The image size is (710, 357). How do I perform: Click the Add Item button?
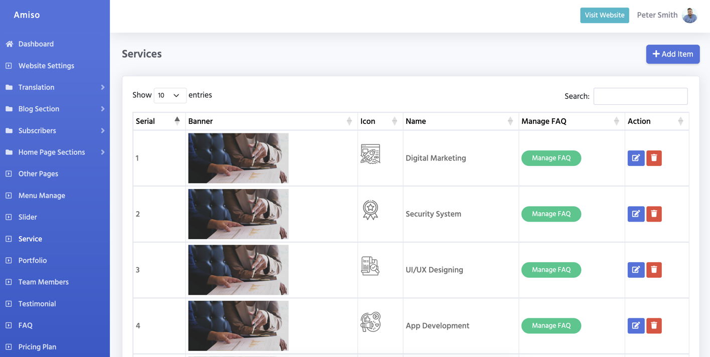(x=672, y=54)
